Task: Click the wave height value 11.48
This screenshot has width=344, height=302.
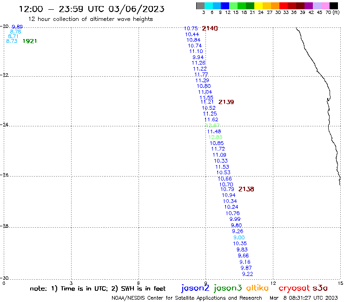Action: coord(214,131)
